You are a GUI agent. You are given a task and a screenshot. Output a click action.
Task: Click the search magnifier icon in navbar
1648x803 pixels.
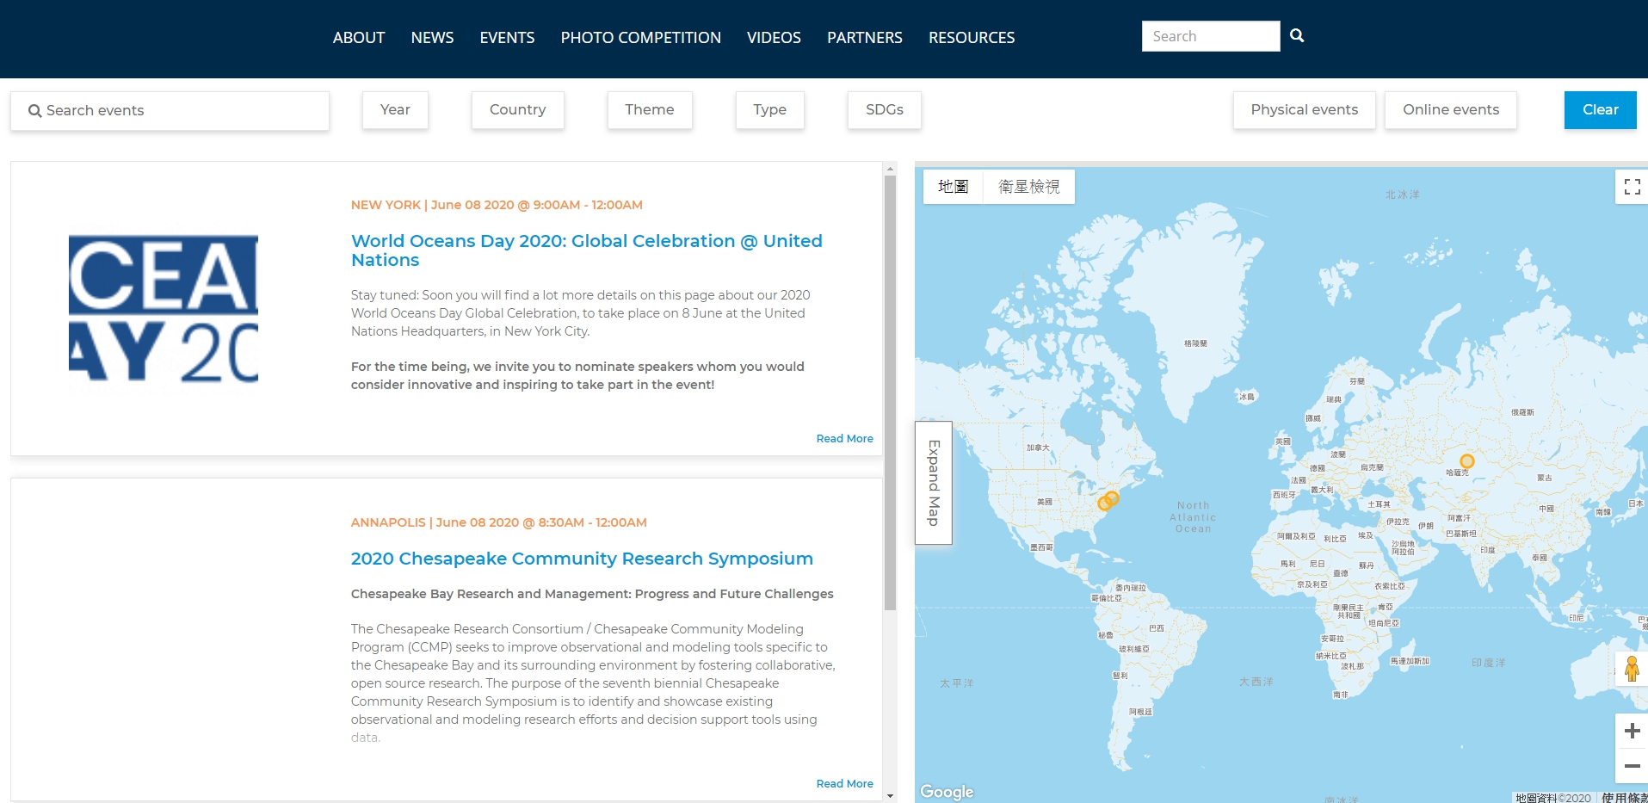pyautogui.click(x=1296, y=35)
